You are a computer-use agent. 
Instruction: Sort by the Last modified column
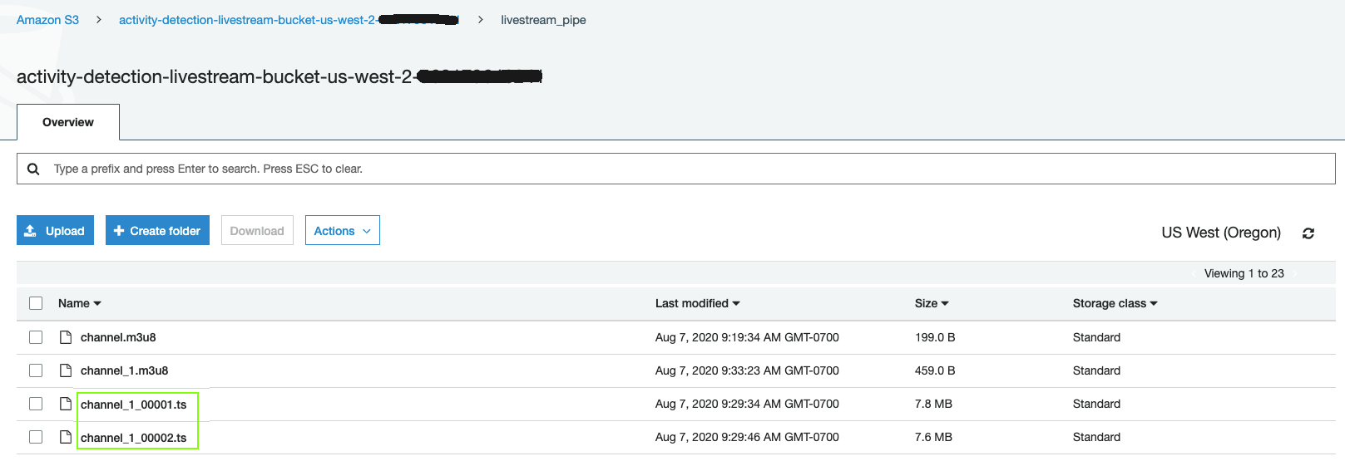tap(698, 303)
